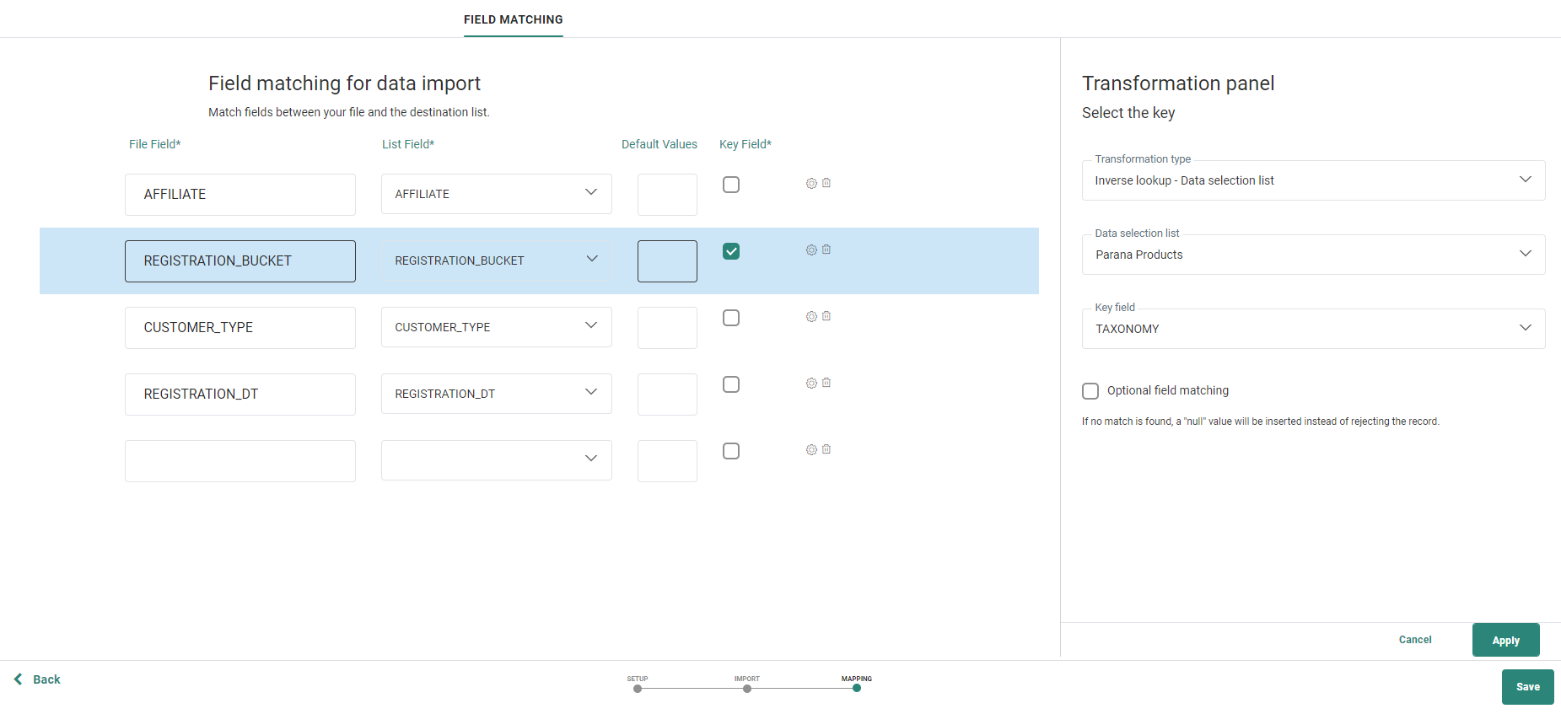Select the FIELD MATCHING tab
1561x714 pixels.
(513, 19)
